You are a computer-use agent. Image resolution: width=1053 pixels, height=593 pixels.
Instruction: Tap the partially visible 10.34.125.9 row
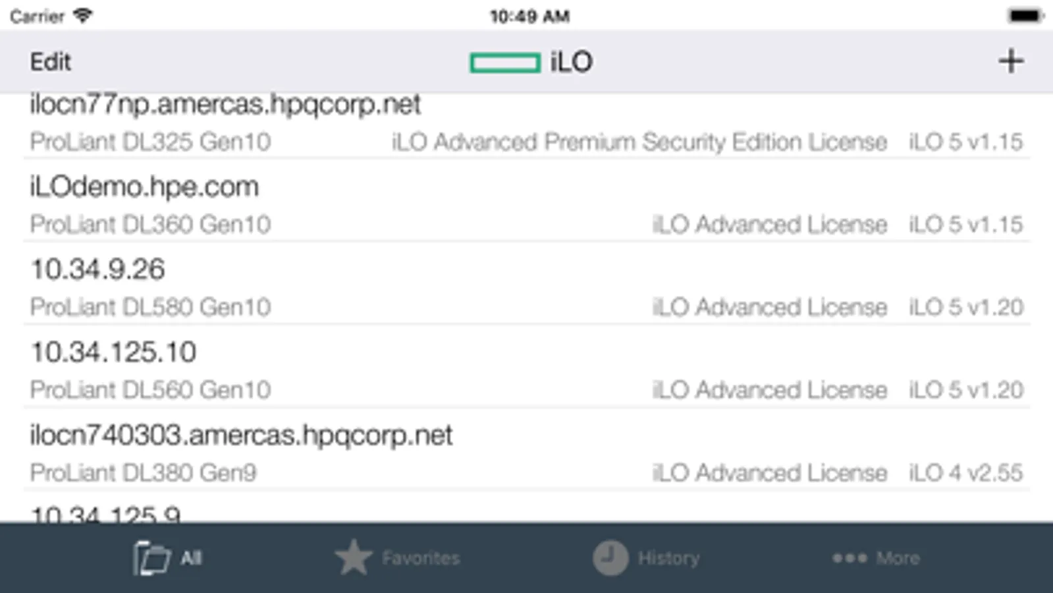105,513
